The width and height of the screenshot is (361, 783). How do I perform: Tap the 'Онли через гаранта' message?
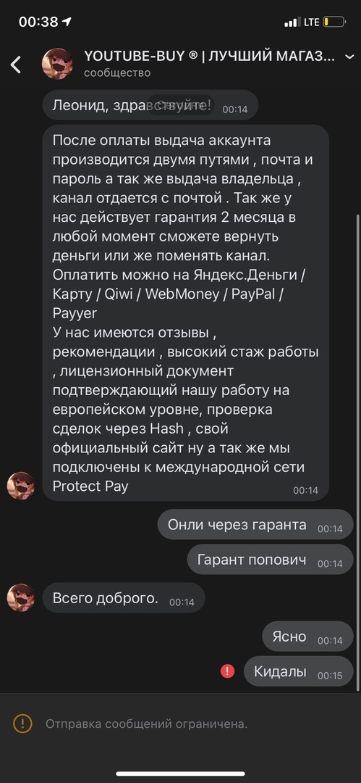click(255, 525)
